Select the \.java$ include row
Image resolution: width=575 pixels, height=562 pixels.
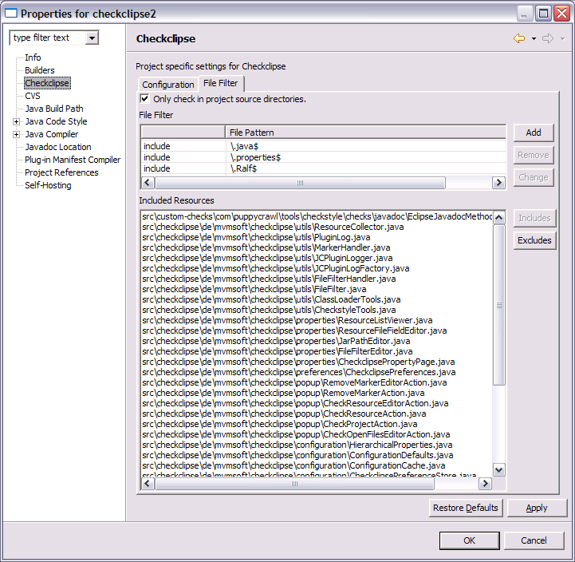click(x=323, y=146)
